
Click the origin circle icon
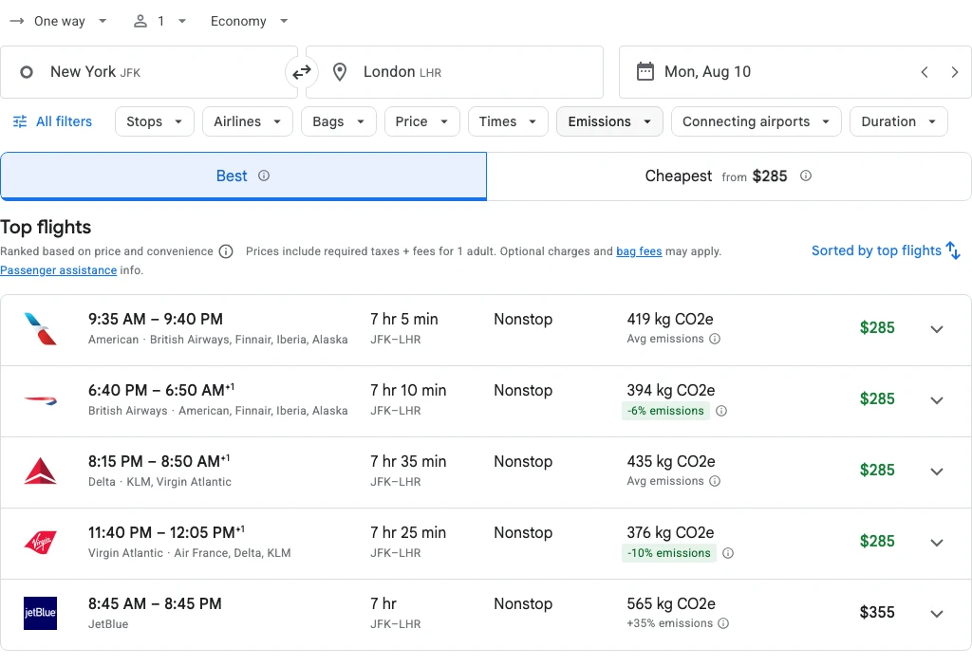pyautogui.click(x=27, y=72)
